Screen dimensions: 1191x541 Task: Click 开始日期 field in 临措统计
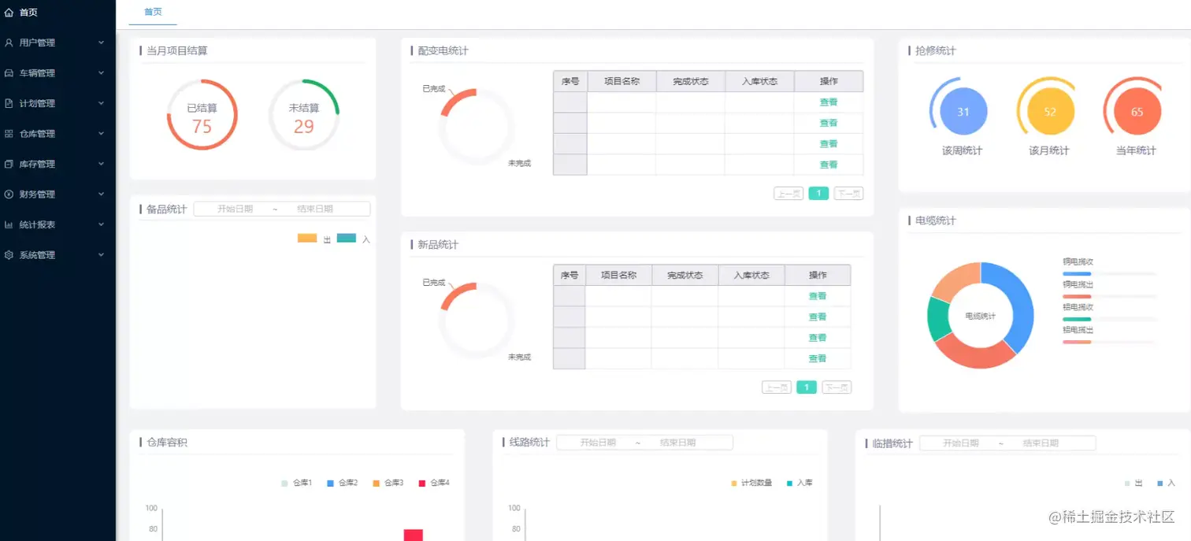point(961,443)
